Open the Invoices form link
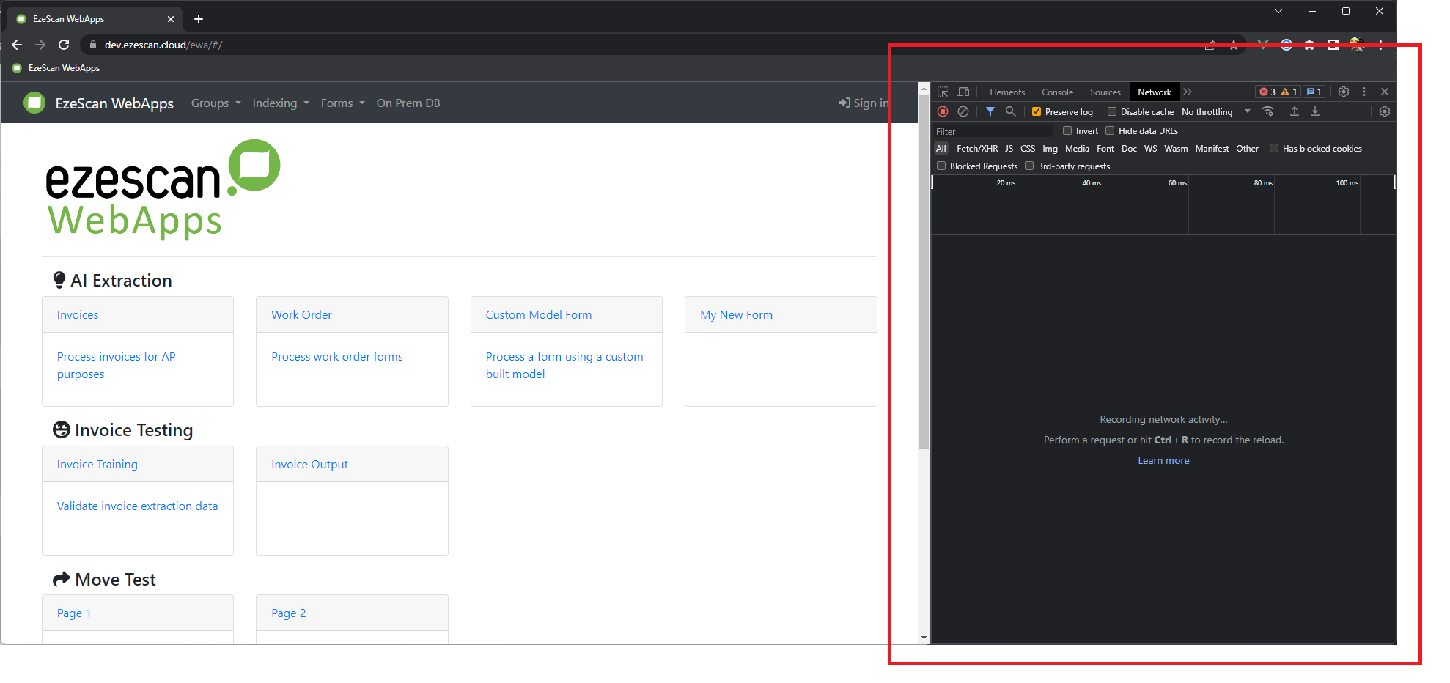The width and height of the screenshot is (1450, 683). [x=78, y=315]
